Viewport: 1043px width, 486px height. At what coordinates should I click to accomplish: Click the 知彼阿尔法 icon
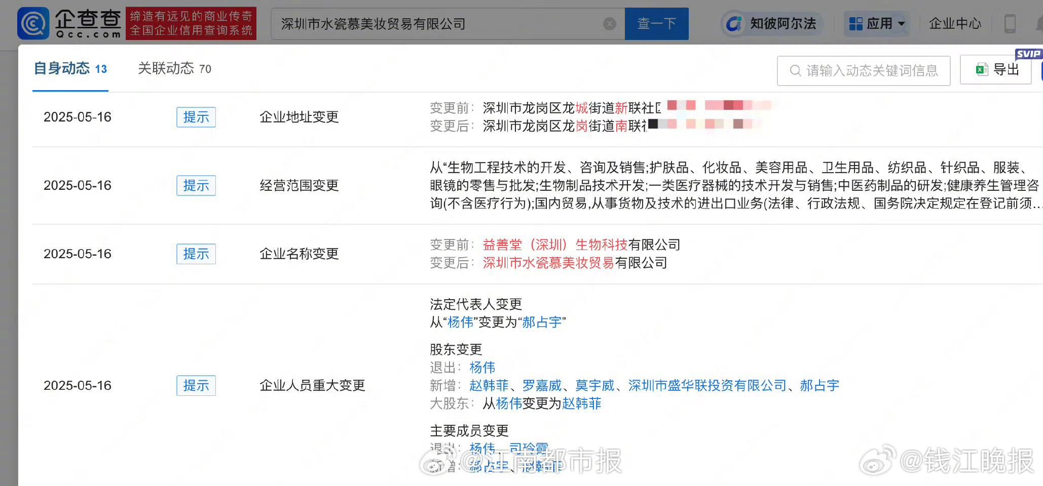[x=734, y=24]
